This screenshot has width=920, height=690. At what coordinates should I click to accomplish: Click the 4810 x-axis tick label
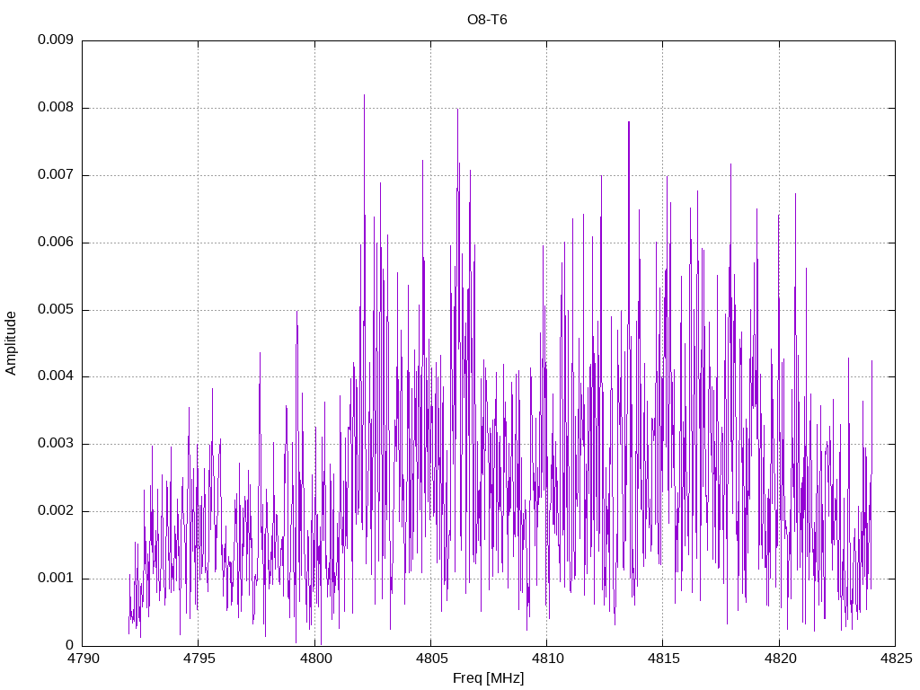pos(547,659)
